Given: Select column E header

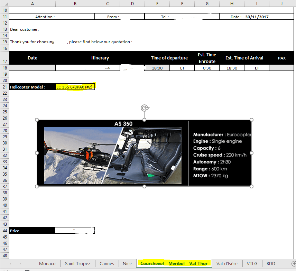Looking at the screenshot, I should [x=157, y=3].
